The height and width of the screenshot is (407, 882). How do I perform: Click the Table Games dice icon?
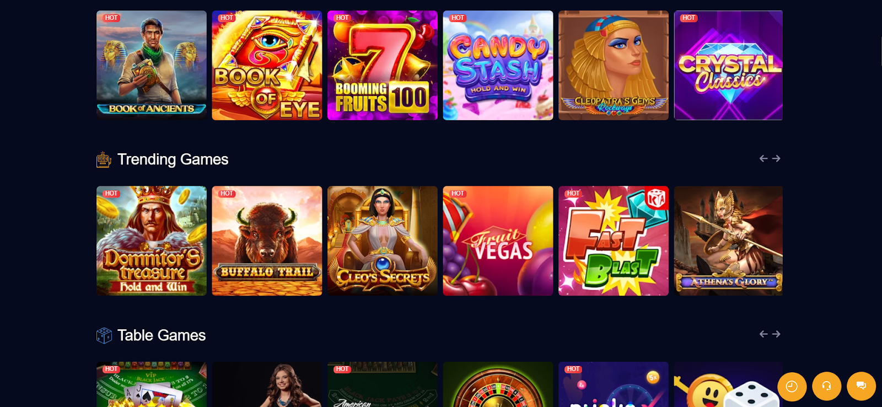pyautogui.click(x=104, y=335)
